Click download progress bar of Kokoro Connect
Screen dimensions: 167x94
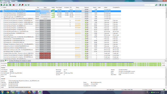pyautogui.click(x=45, y=13)
